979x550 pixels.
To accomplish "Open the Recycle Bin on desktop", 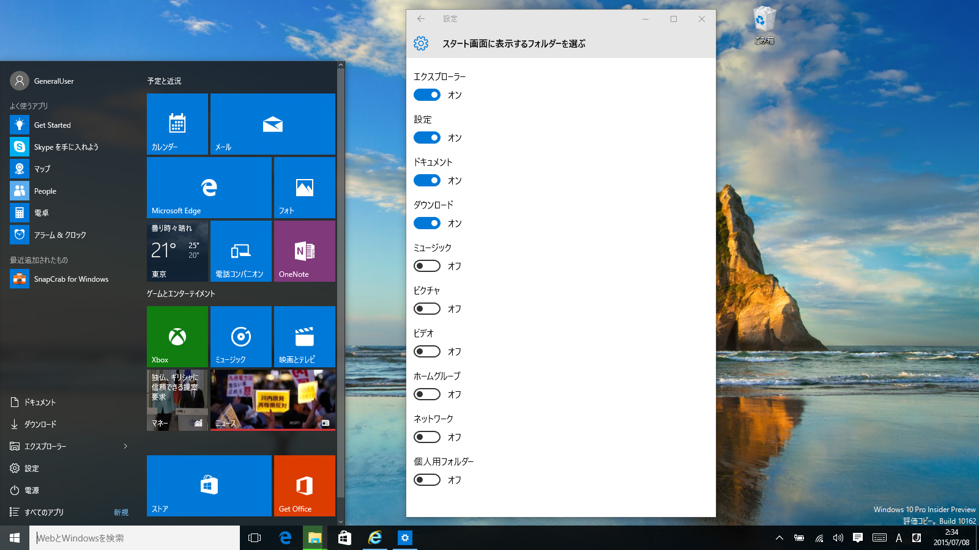I will click(x=764, y=24).
